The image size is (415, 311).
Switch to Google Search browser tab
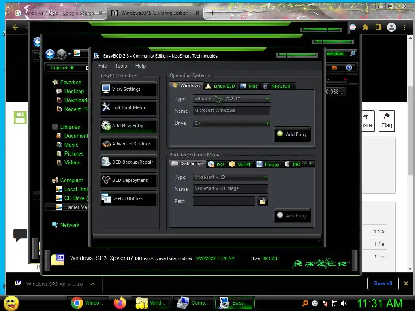click(x=58, y=13)
